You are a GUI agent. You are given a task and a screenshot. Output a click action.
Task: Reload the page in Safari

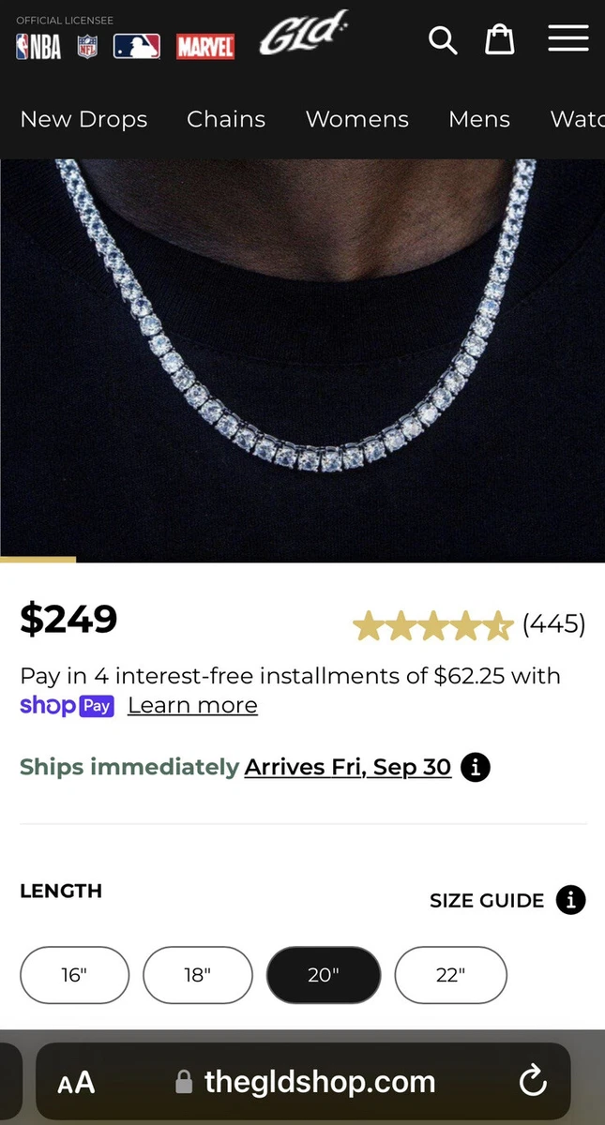coord(533,1082)
